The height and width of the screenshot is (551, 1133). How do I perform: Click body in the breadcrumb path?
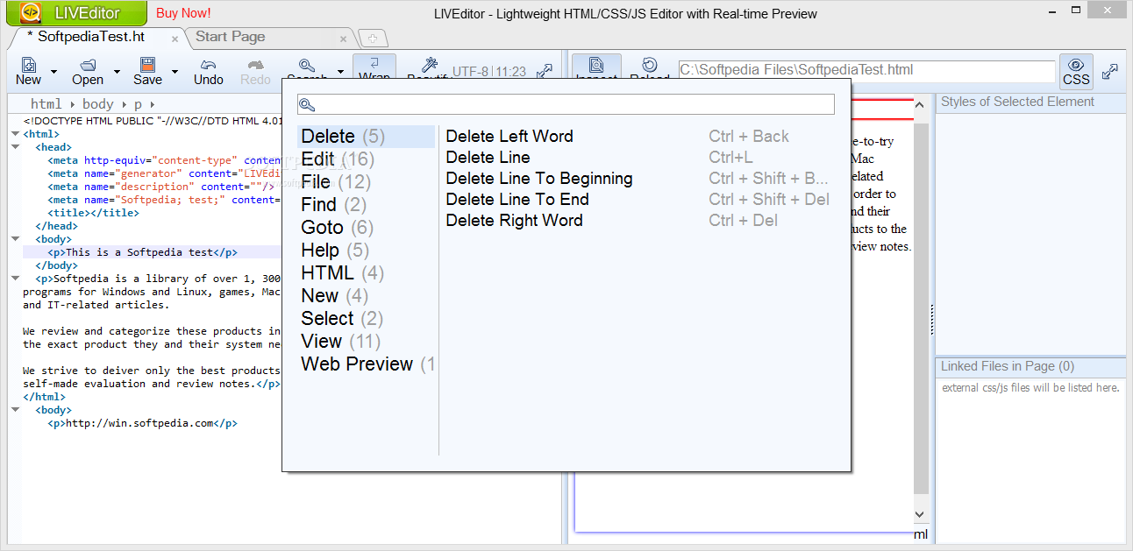tap(98, 104)
